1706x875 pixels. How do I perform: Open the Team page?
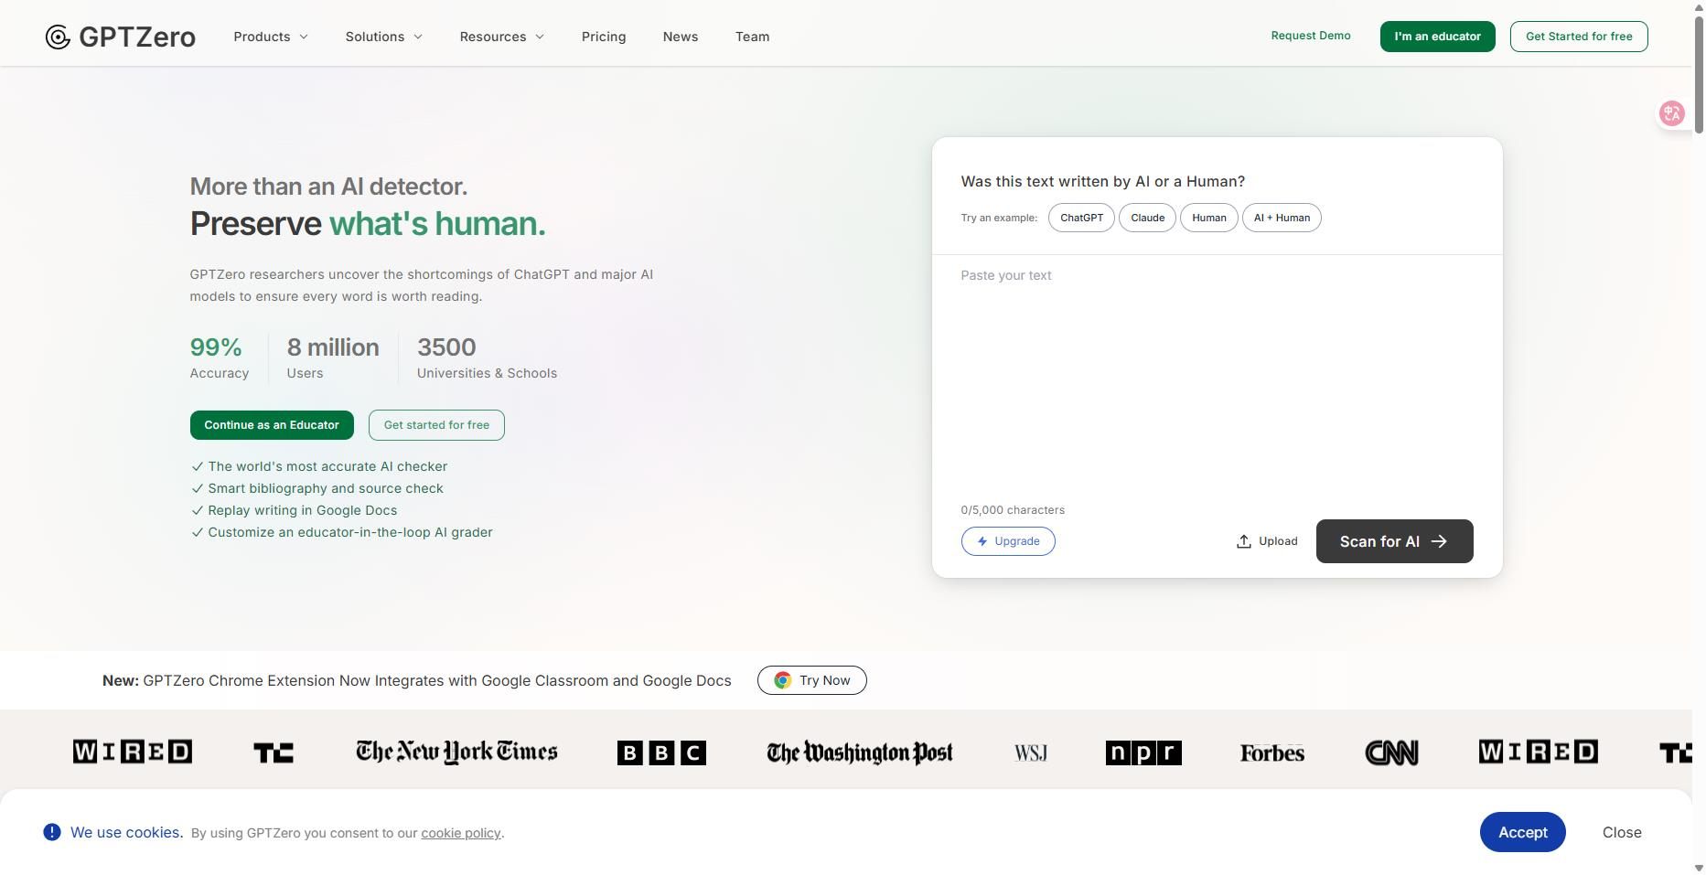point(752,37)
